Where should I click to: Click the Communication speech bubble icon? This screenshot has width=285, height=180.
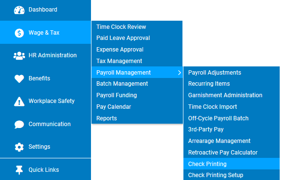point(19,125)
